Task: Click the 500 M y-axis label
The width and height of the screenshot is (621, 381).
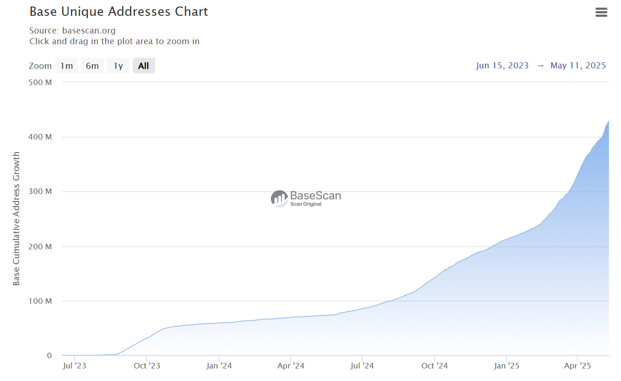Action: click(x=41, y=82)
